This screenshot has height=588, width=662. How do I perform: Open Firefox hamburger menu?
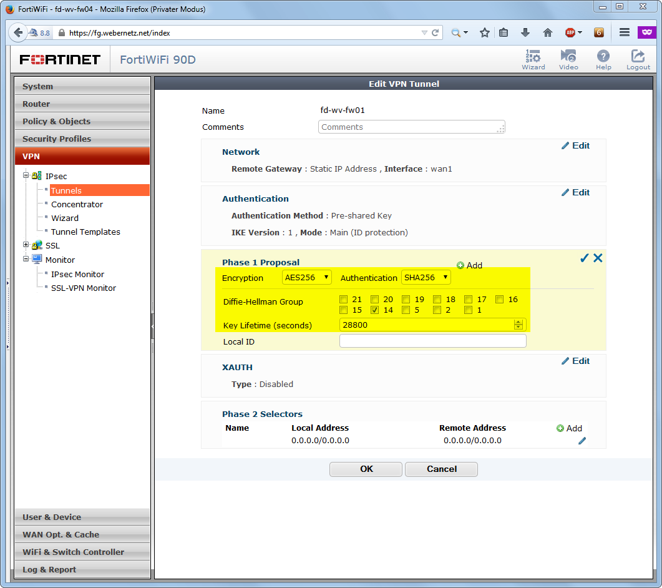coord(625,32)
